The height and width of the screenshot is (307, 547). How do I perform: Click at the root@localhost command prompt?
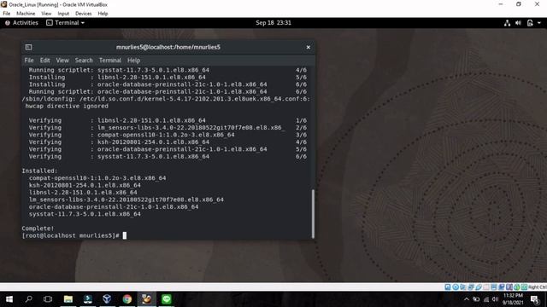(x=71, y=235)
